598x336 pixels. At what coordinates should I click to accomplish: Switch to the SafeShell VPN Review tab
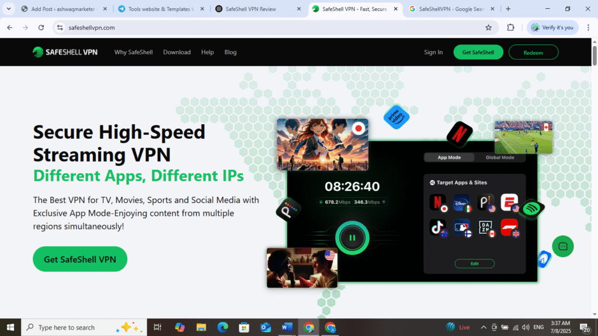(x=257, y=9)
